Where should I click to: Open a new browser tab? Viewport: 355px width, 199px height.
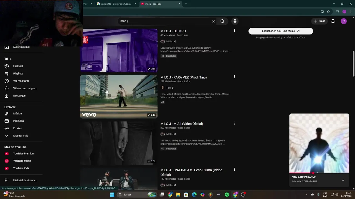point(186,4)
